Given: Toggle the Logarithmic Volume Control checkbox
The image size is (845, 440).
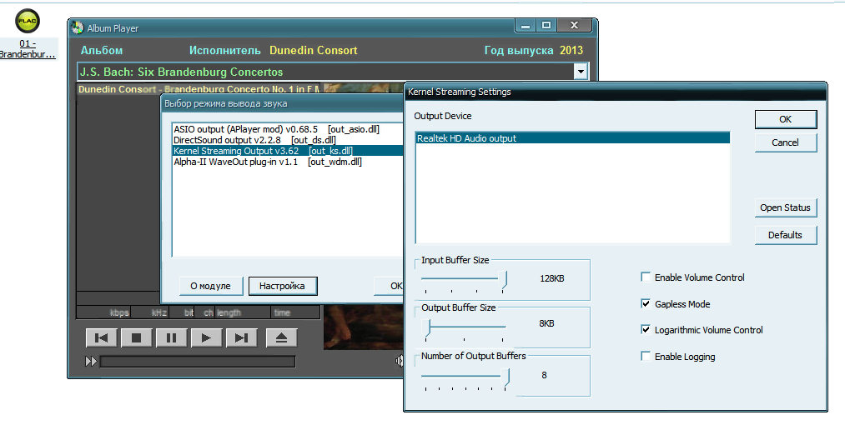Looking at the screenshot, I should (646, 330).
